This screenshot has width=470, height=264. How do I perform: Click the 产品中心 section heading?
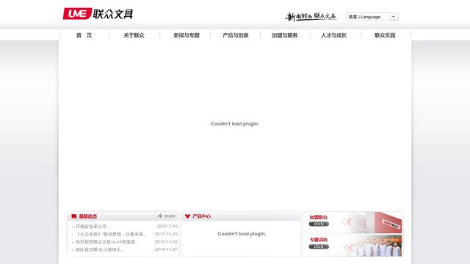pyautogui.click(x=201, y=216)
